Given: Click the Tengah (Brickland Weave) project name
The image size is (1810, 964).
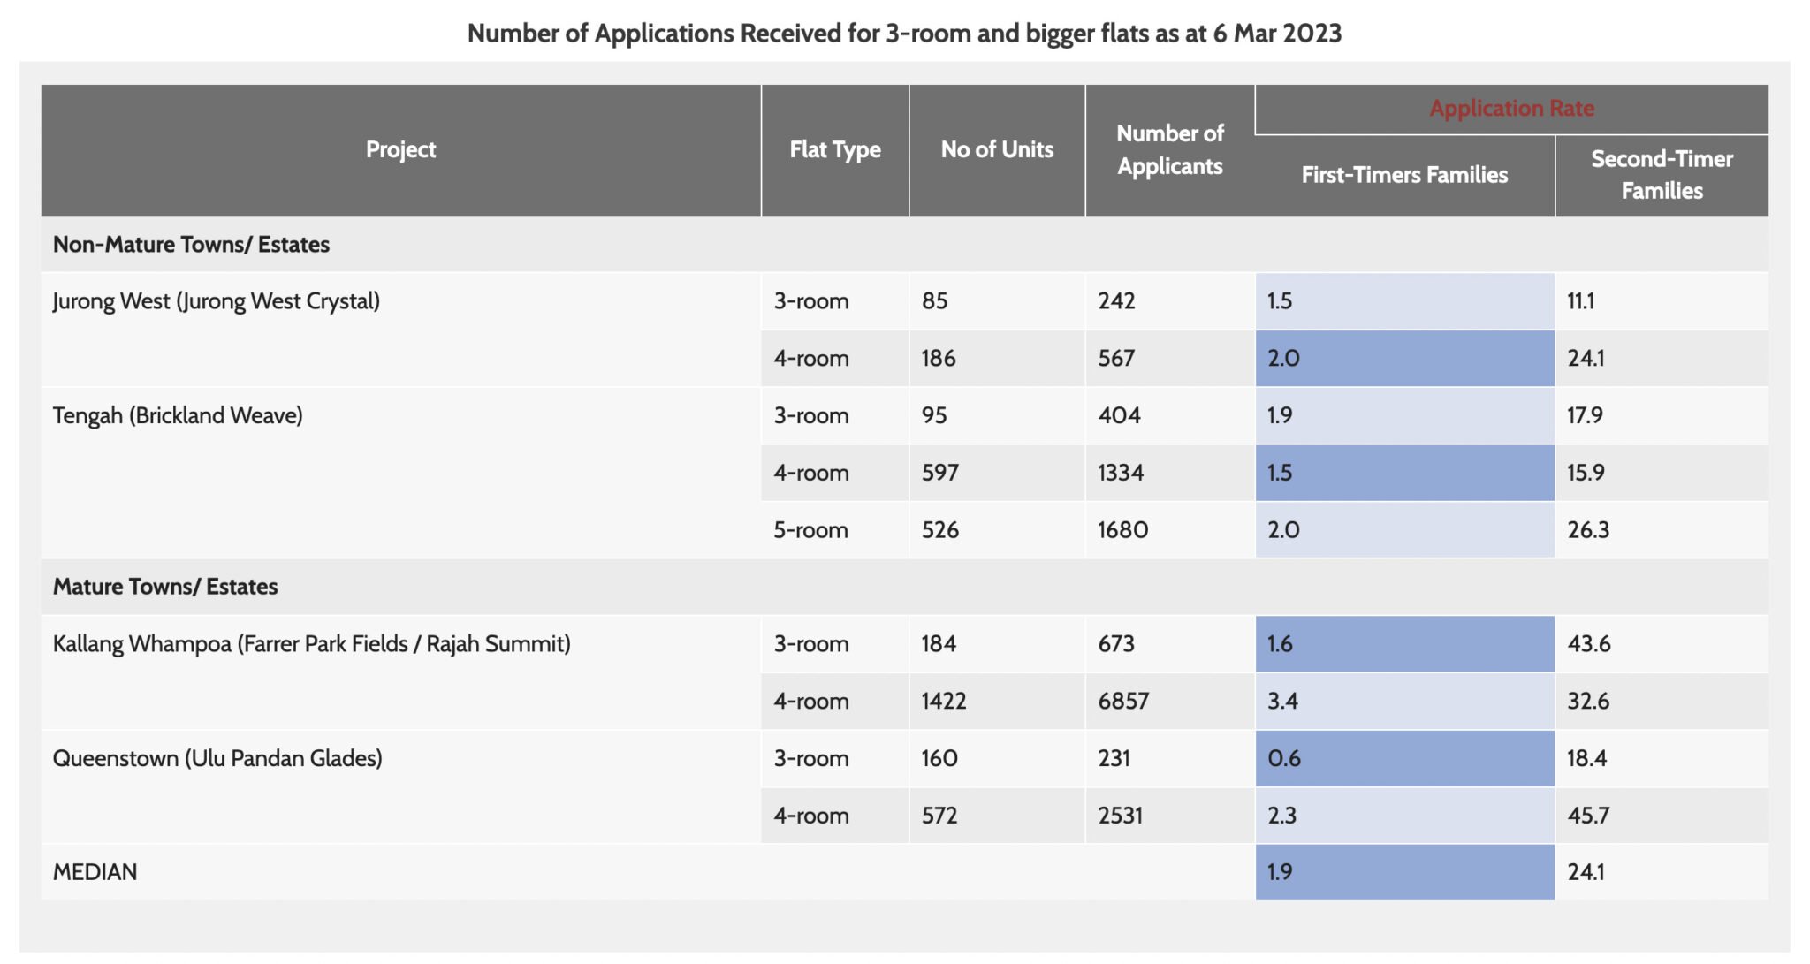Looking at the screenshot, I should 179,415.
